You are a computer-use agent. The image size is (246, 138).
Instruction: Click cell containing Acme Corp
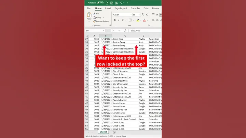[x=125, y=39]
